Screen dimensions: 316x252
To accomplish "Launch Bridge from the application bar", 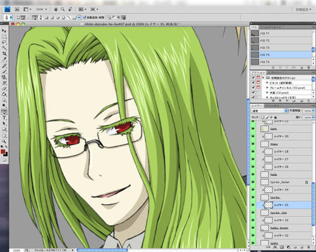I will (x=17, y=9).
